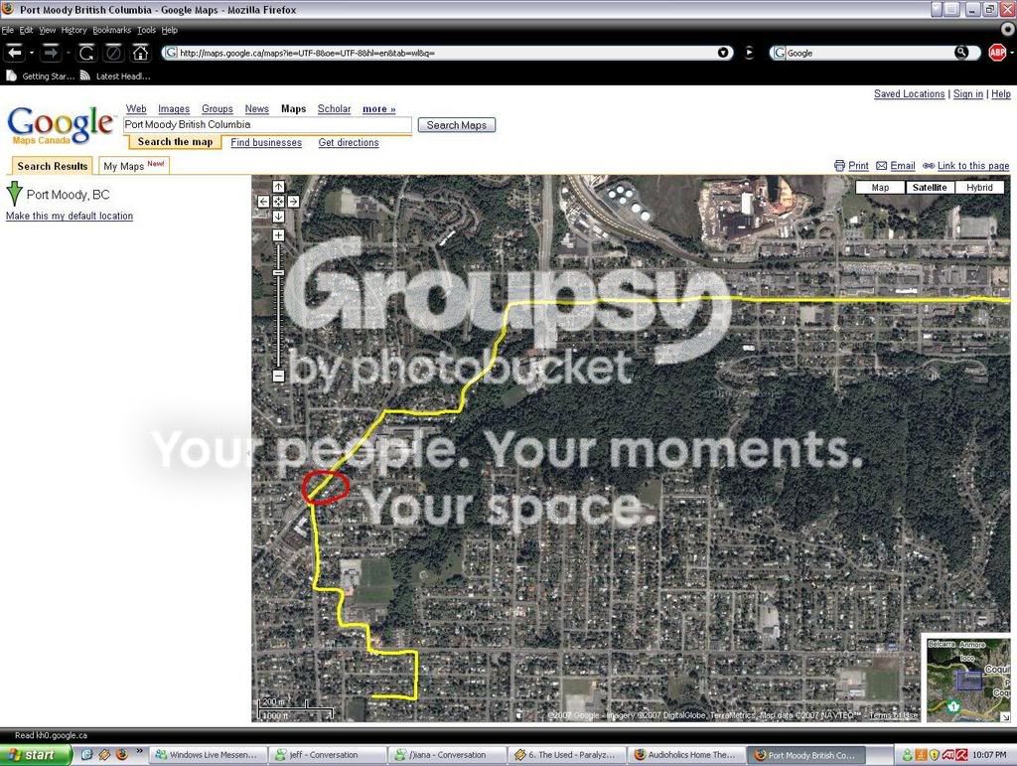Follow the Web link

[x=136, y=109]
